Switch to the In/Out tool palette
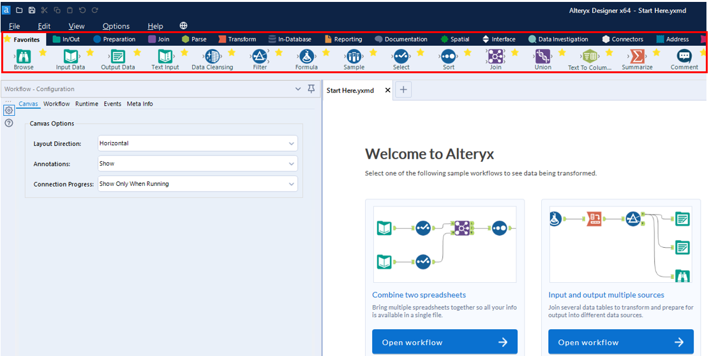 click(66, 39)
